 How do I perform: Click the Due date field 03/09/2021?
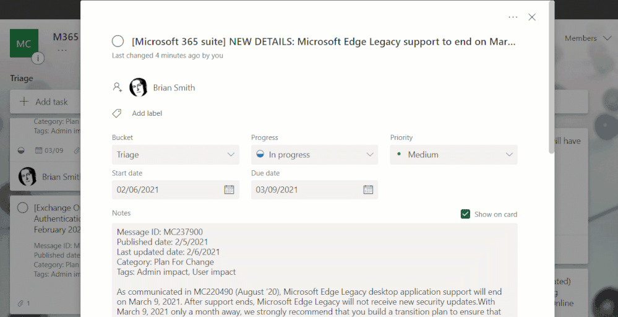click(314, 189)
